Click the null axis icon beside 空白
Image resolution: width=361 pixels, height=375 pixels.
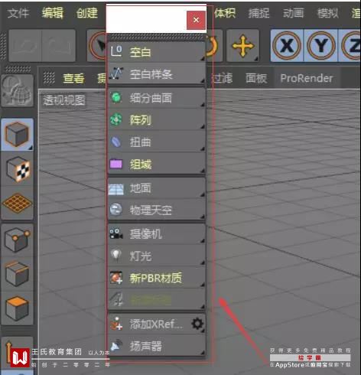click(116, 51)
